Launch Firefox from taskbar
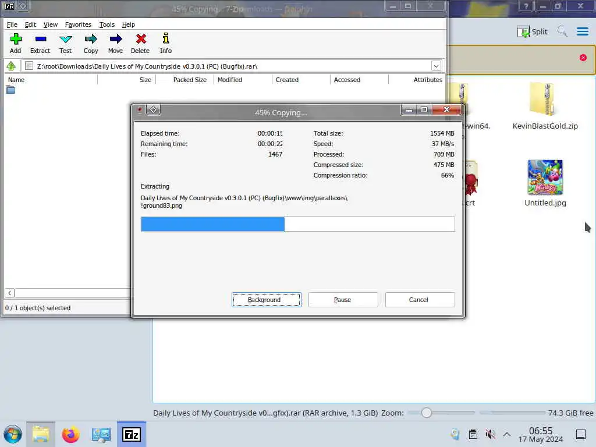Image resolution: width=596 pixels, height=447 pixels. point(70,434)
